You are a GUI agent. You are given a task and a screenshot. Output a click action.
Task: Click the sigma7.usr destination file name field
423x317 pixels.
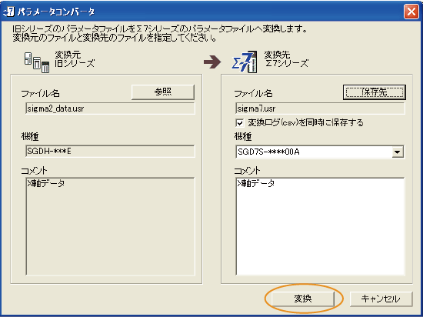[x=320, y=108]
